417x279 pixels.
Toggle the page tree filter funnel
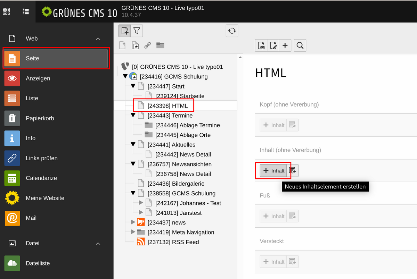tap(137, 31)
